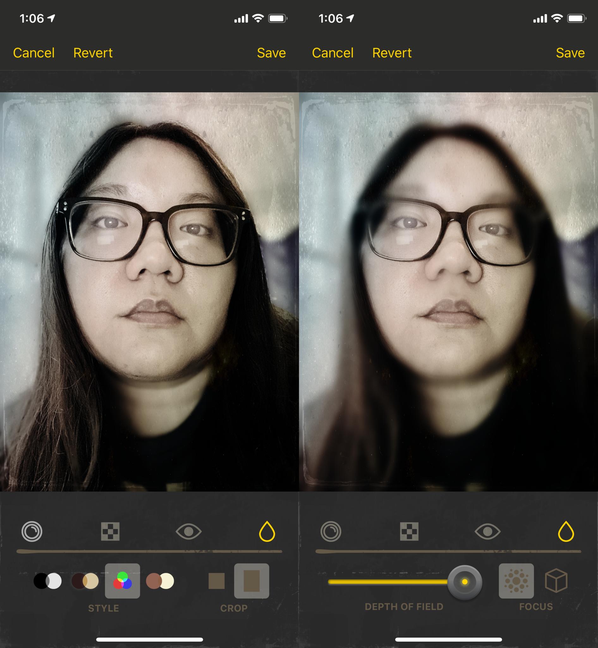Tap the left screen photo preview
Viewport: 598px width, 648px height.
(x=149, y=292)
